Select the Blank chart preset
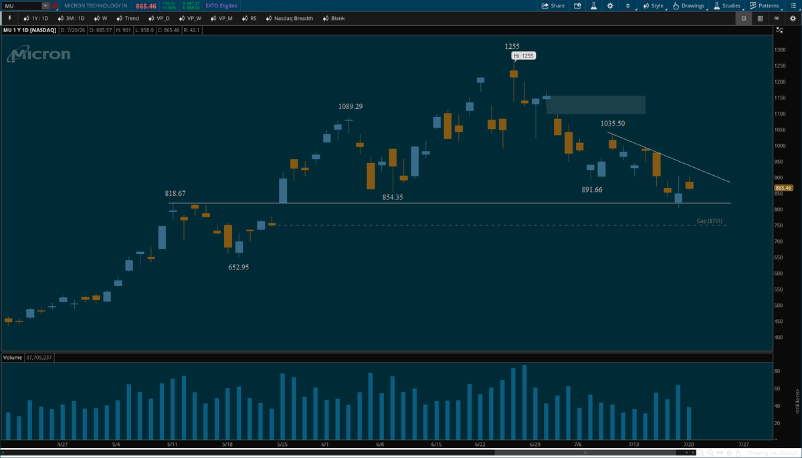Image resolution: width=802 pixels, height=458 pixels. [334, 19]
